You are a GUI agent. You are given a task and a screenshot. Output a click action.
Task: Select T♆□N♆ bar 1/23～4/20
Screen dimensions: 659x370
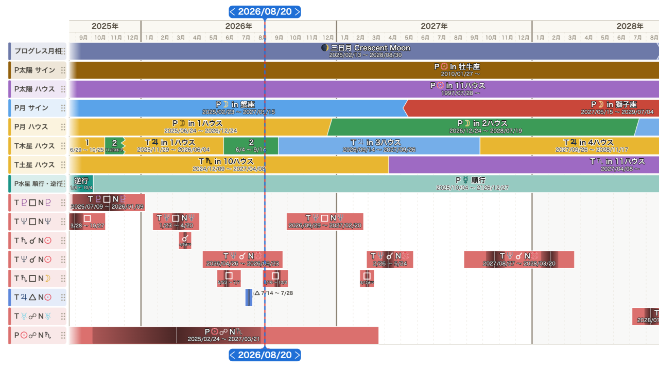[176, 221]
